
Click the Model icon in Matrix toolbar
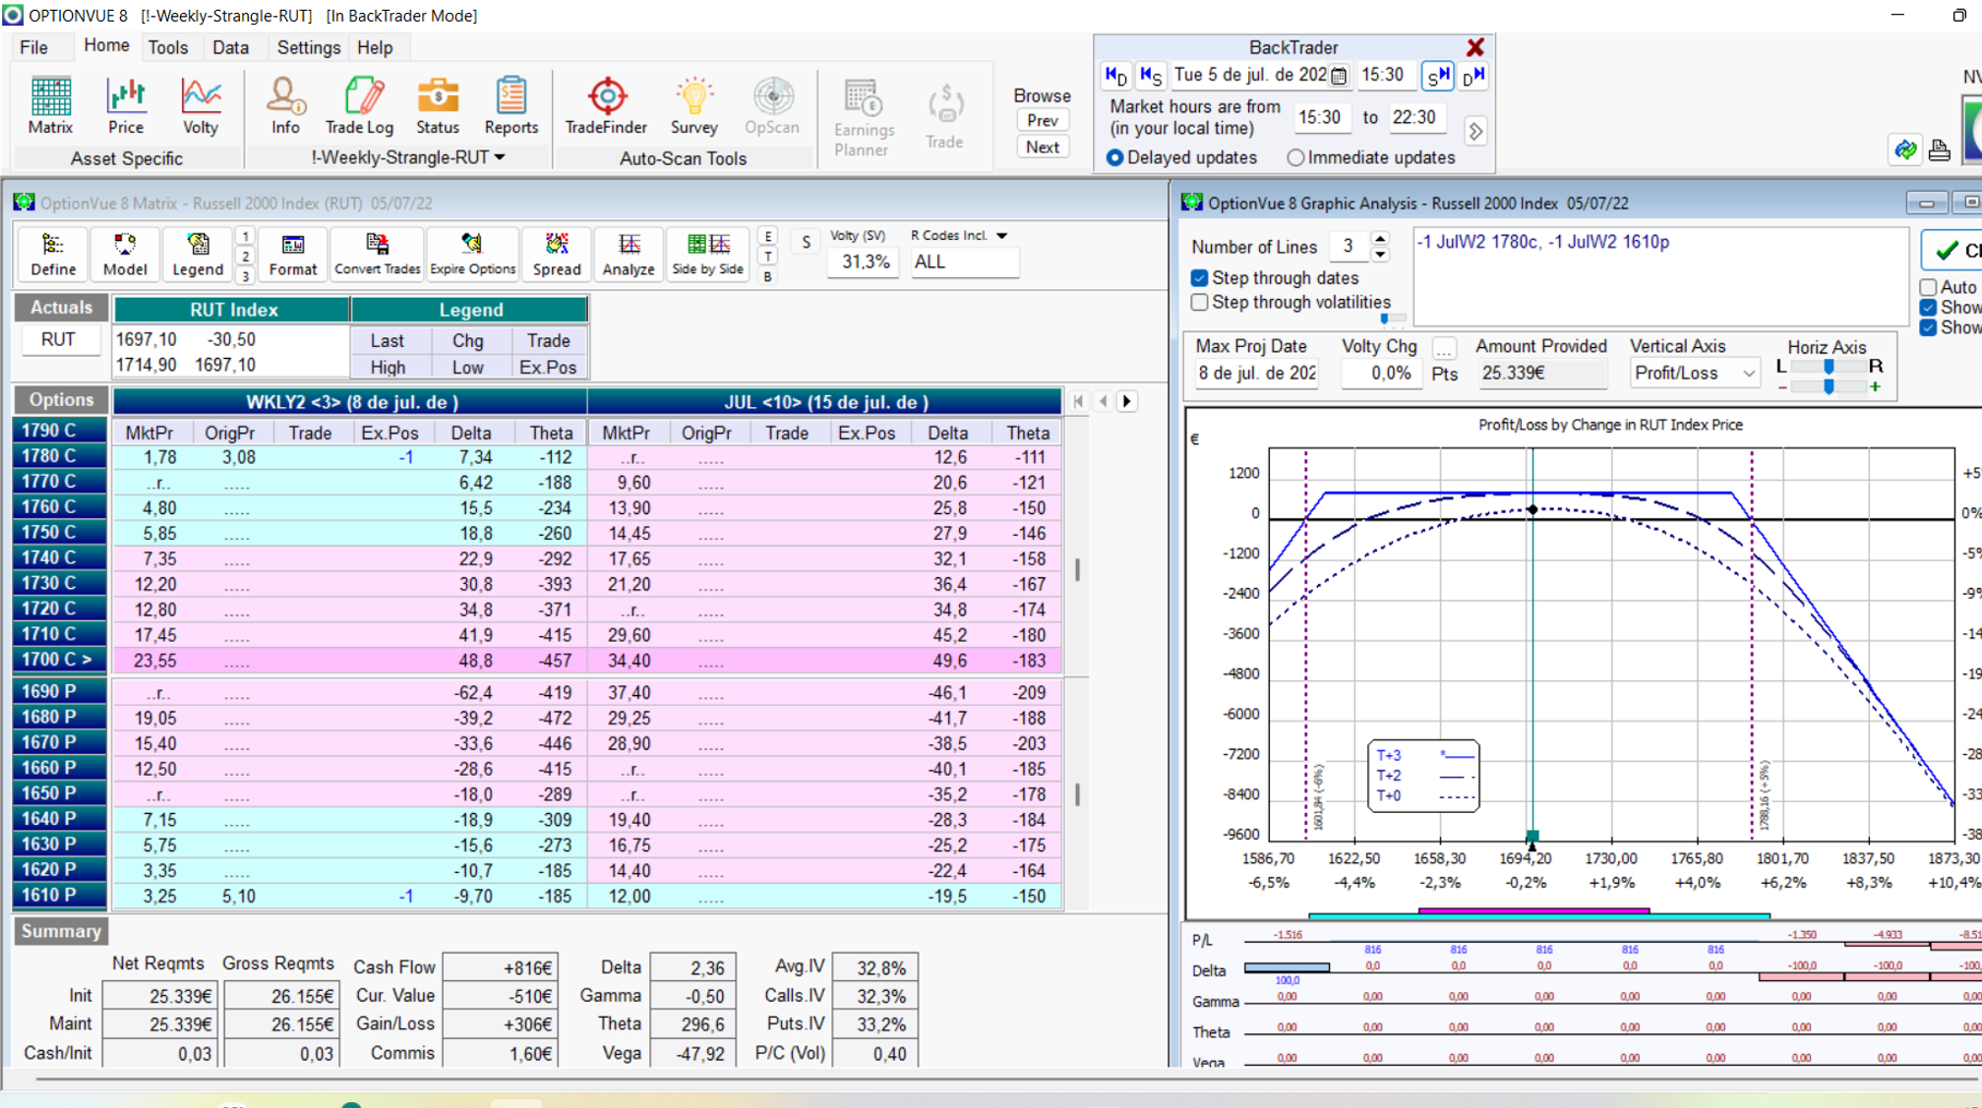click(x=125, y=254)
